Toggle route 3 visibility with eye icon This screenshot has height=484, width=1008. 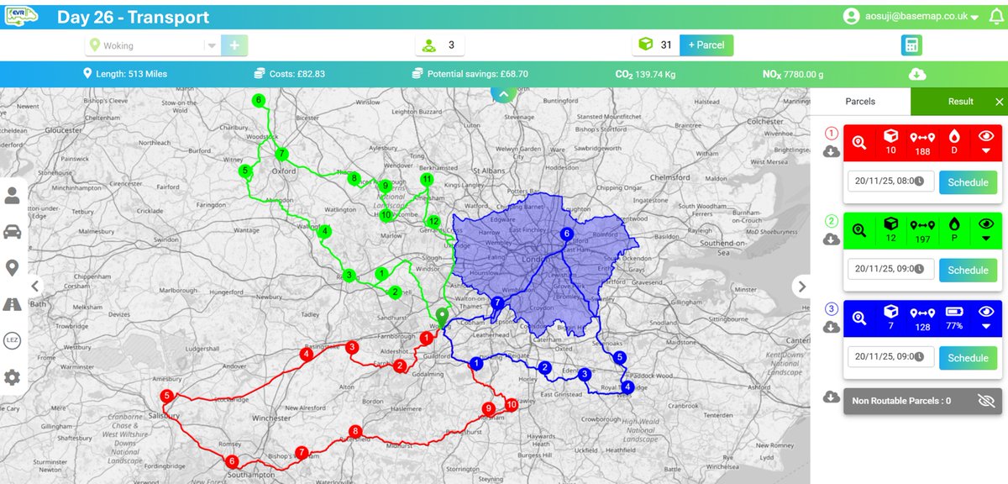pos(986,312)
